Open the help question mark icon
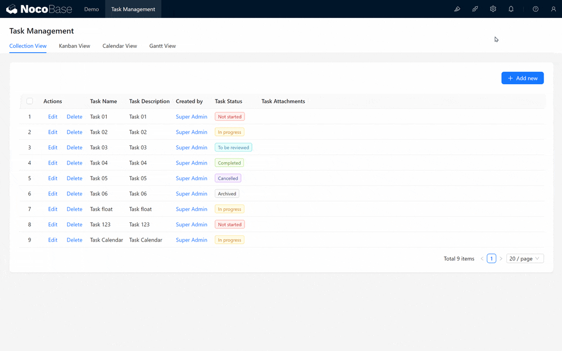Viewport: 562px width, 351px height. (x=536, y=9)
